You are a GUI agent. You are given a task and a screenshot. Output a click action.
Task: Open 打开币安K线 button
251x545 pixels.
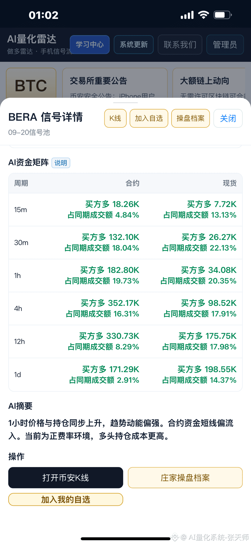(66, 477)
